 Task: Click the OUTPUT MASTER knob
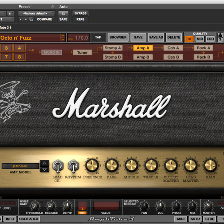click(x=171, y=165)
